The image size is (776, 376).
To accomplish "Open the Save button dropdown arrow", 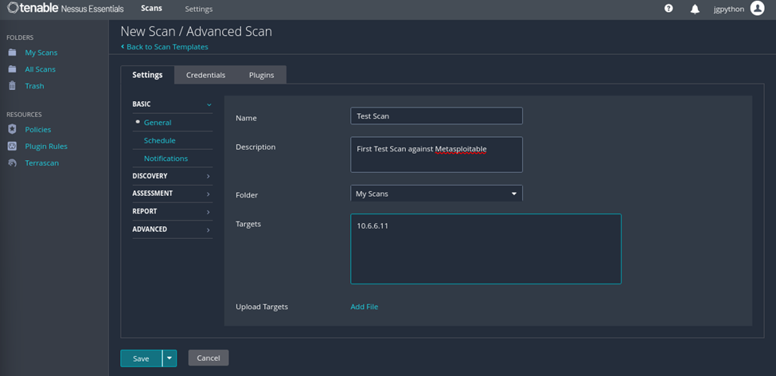I will 170,358.
